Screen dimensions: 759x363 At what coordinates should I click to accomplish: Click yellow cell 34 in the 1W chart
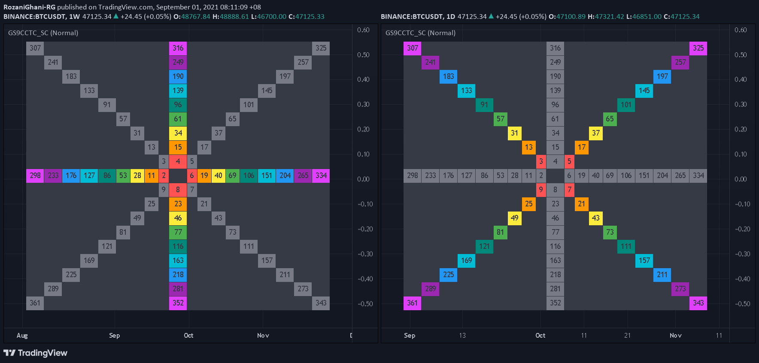pos(178,133)
